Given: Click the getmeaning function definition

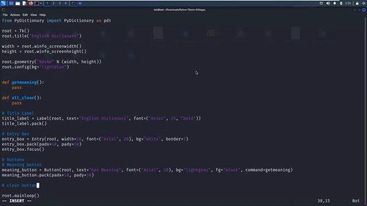Looking at the screenshot, I should pyautogui.click(x=23, y=82).
